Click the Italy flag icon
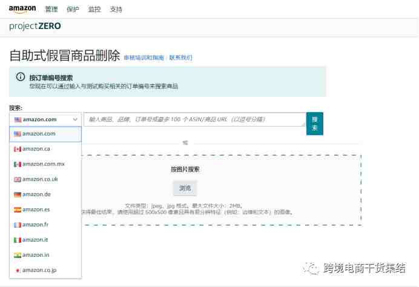 pyautogui.click(x=18, y=240)
